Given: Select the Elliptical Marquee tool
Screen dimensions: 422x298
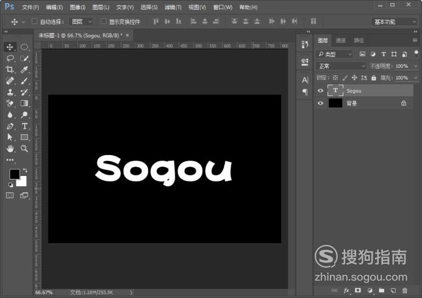Looking at the screenshot, I should (24, 47).
